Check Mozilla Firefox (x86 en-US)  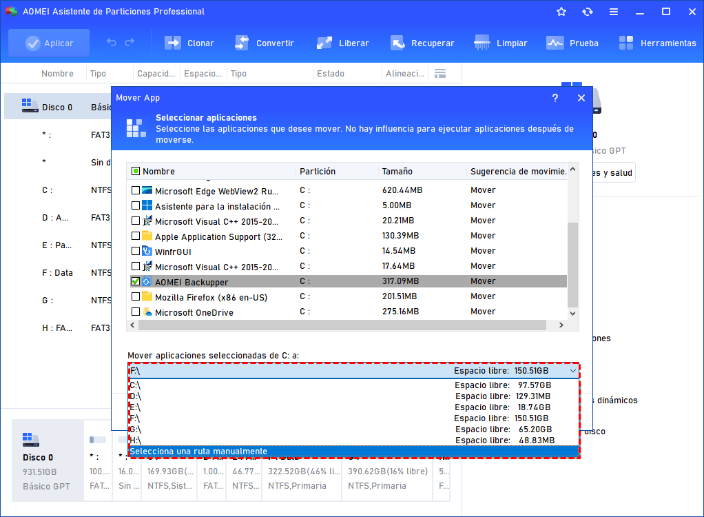136,296
